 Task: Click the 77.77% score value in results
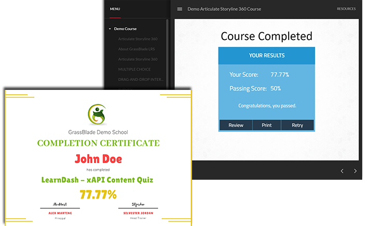click(280, 74)
